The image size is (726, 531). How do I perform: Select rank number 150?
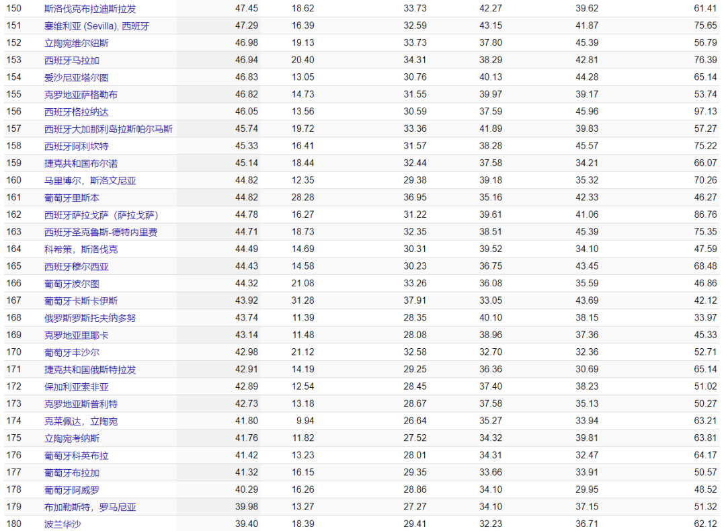pos(14,8)
